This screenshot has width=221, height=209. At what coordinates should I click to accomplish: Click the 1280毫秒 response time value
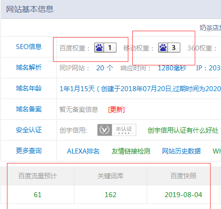click(172, 68)
